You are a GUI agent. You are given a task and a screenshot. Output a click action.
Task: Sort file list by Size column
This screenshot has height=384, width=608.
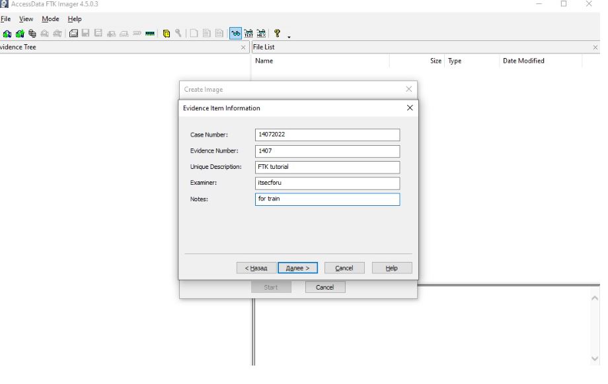[417, 61]
